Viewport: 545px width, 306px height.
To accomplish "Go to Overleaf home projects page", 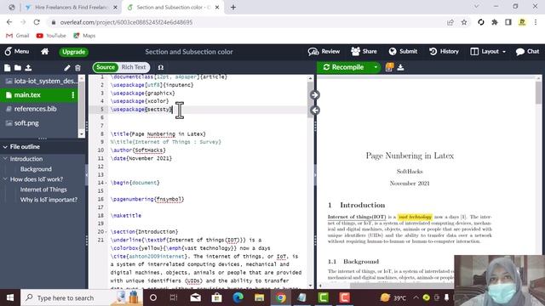I will click(44, 51).
